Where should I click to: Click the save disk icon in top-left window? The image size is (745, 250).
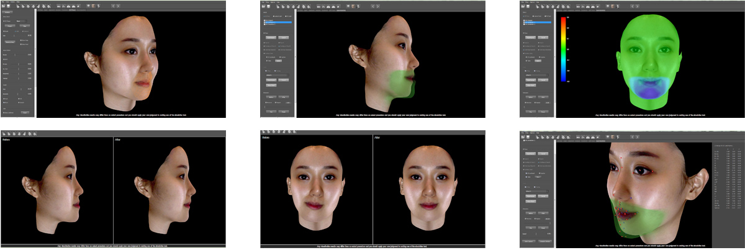coord(9,6)
